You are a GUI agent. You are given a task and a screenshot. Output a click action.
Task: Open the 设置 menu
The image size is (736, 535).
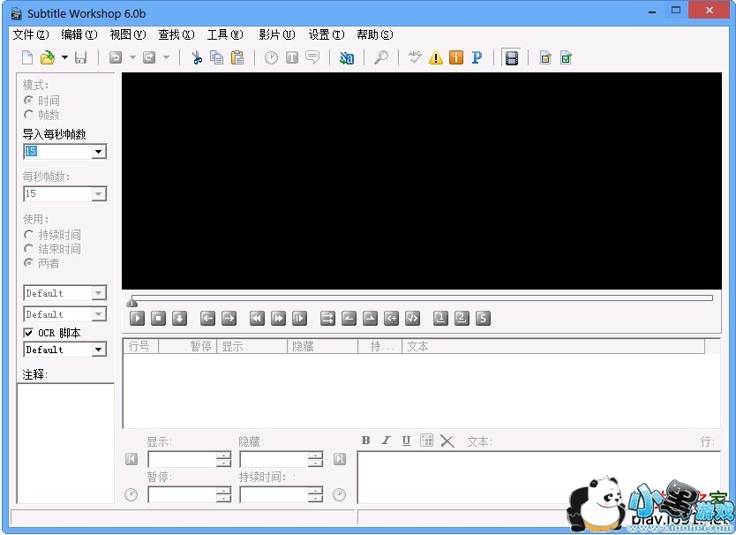click(325, 34)
